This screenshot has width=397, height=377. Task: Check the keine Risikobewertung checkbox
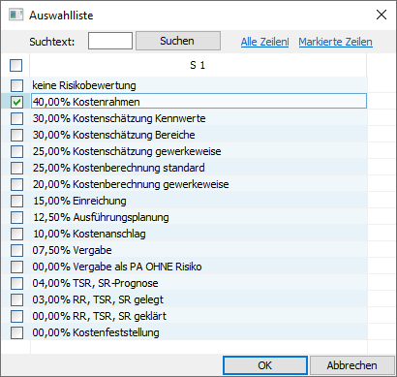[x=16, y=85]
